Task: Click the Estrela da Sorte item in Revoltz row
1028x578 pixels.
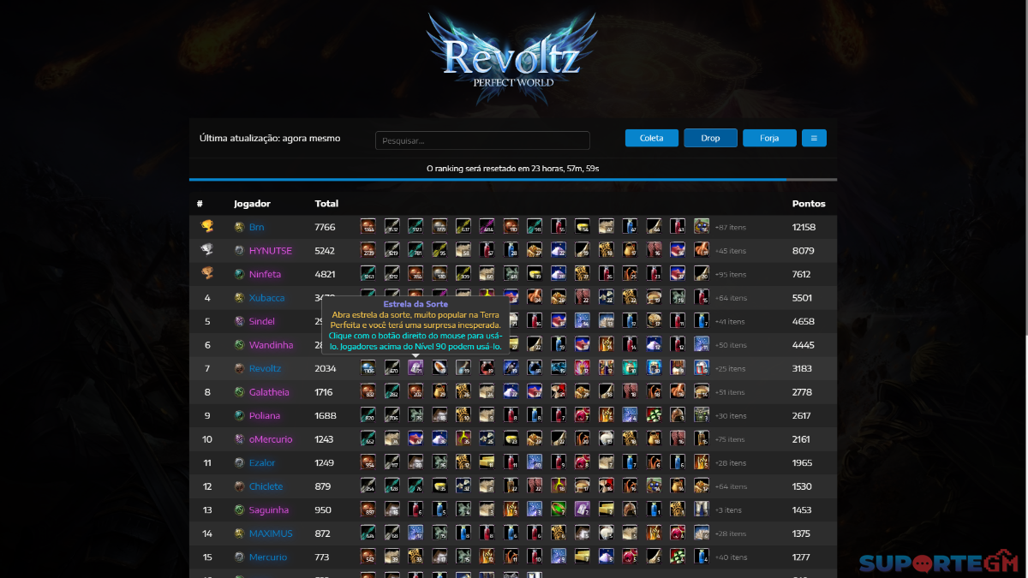Action: pyautogui.click(x=415, y=368)
